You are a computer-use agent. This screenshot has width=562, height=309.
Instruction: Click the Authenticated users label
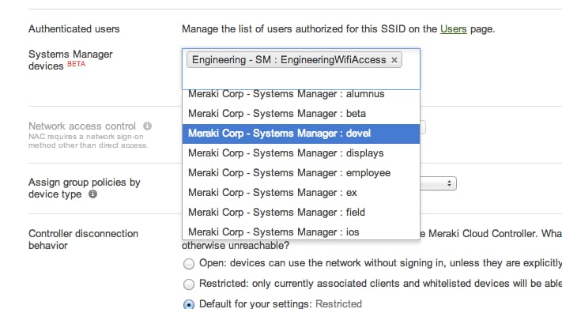pyautogui.click(x=74, y=28)
